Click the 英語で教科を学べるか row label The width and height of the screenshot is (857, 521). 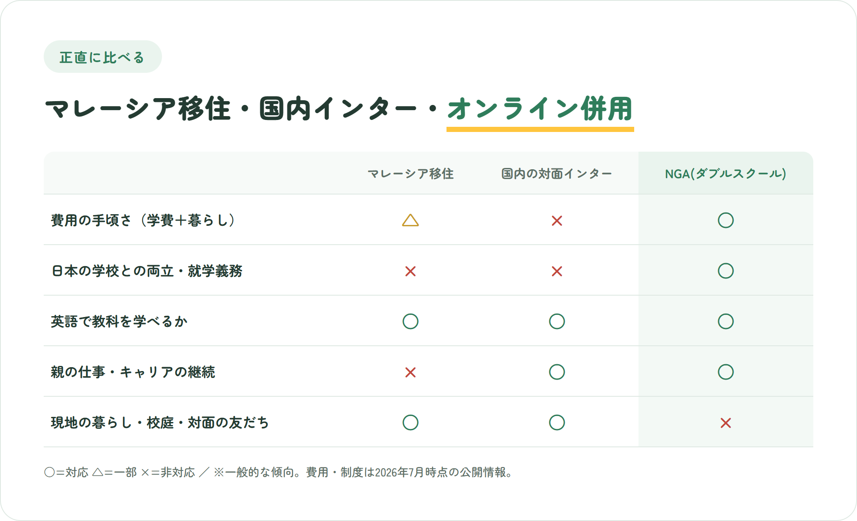pos(119,321)
